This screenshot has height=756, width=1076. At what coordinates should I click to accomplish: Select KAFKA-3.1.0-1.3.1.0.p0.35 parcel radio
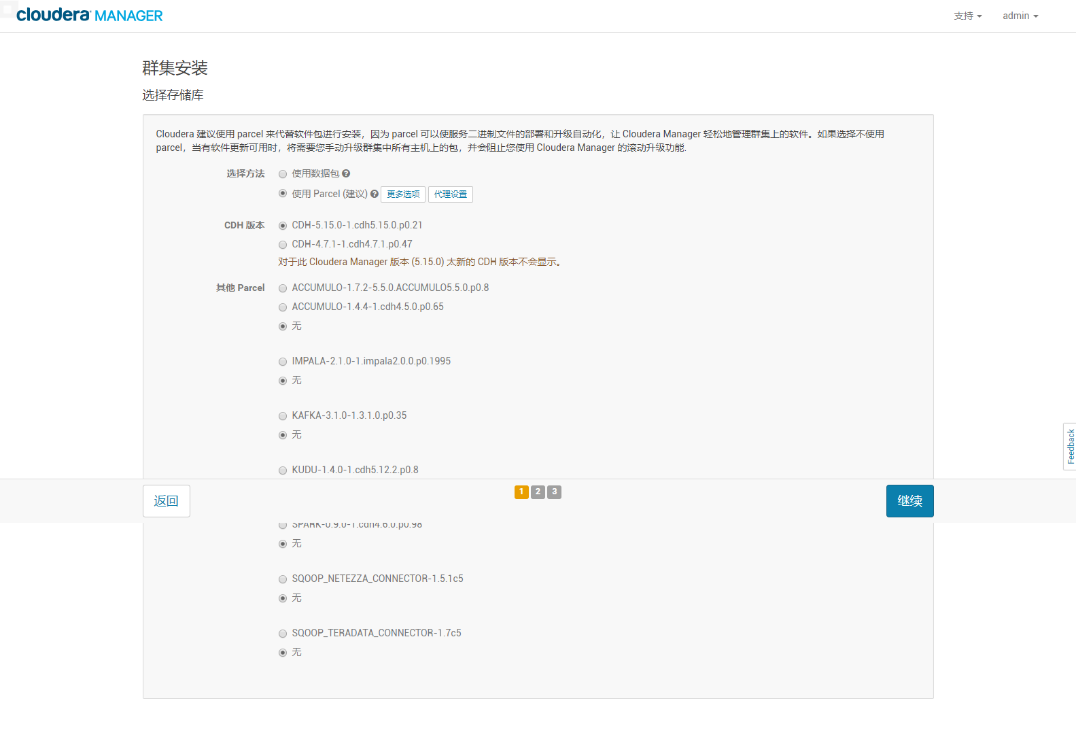pyautogui.click(x=283, y=416)
